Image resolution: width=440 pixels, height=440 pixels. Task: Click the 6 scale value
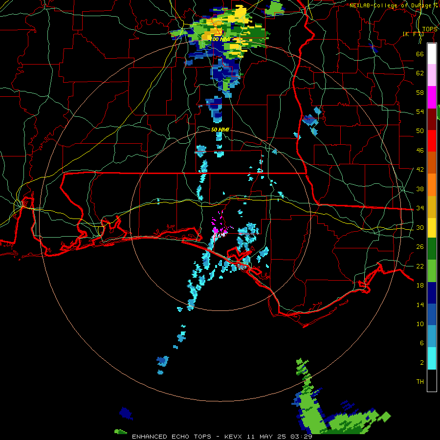pyautogui.click(x=421, y=343)
